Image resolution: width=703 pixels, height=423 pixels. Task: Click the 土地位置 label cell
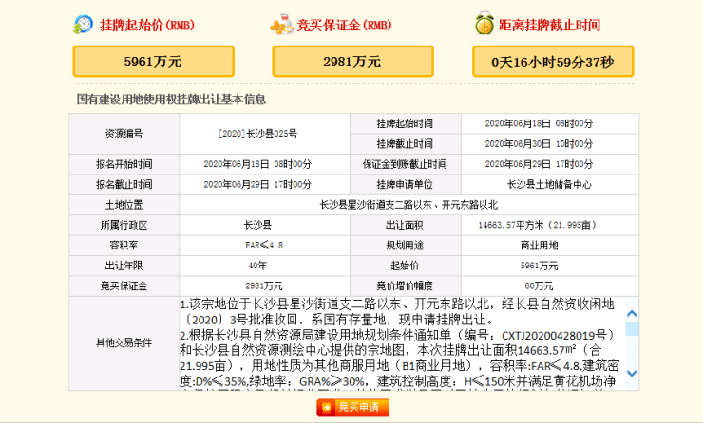click(124, 205)
